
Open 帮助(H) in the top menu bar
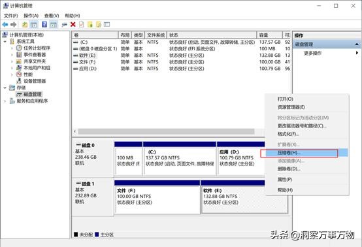(x=73, y=16)
